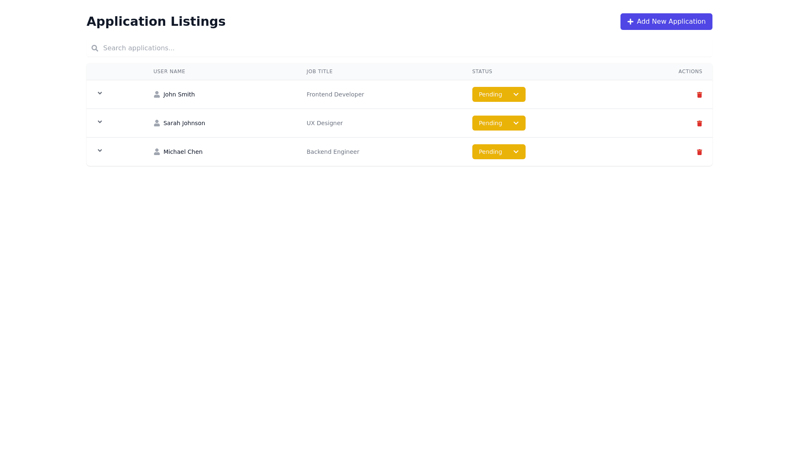This screenshot has height=449, width=799.
Task: Click user avatar icon beside John Smith
Action: pos(157,94)
